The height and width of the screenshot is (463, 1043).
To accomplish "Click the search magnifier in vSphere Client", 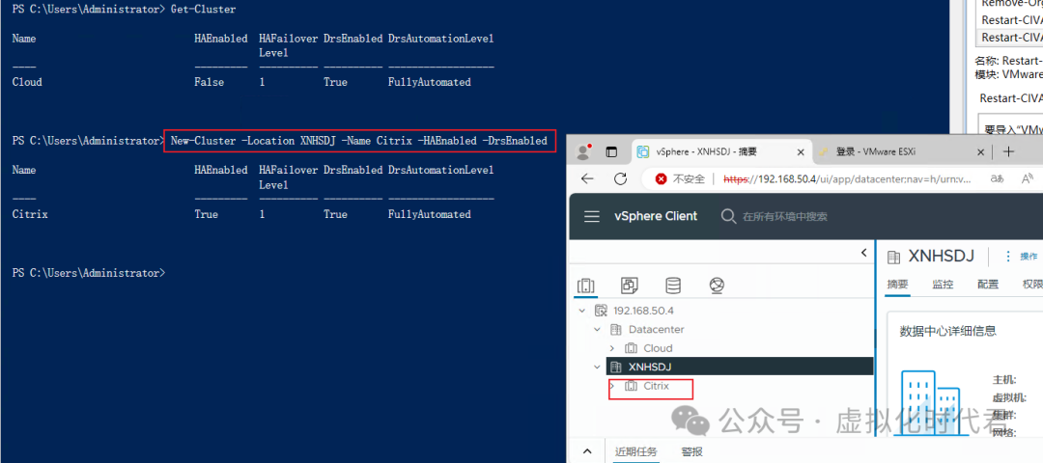I will tap(729, 217).
